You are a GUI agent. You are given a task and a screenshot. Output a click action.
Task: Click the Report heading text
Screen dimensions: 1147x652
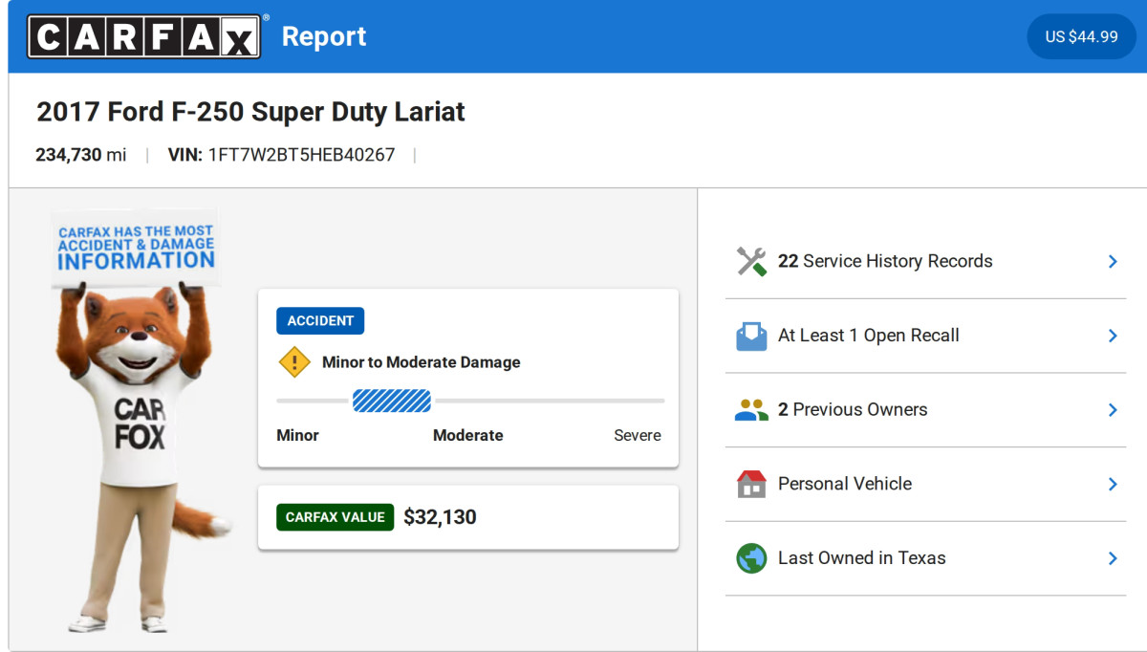pos(324,36)
